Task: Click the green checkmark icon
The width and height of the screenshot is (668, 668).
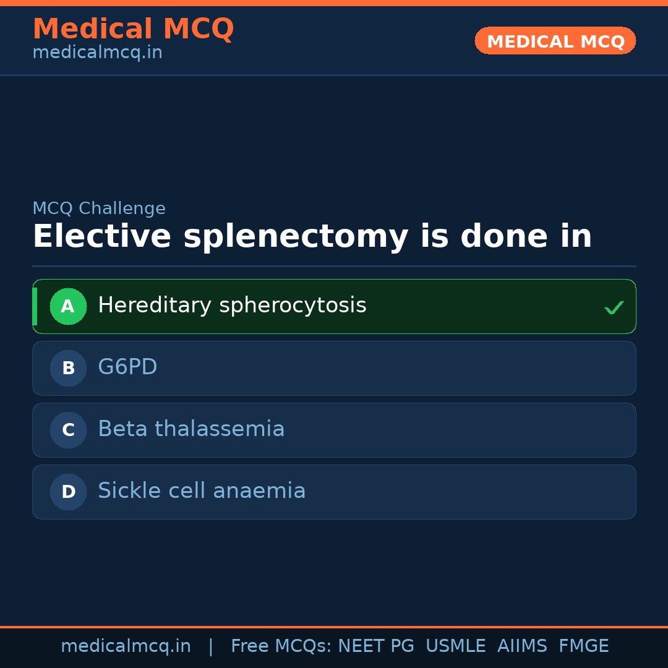Action: [x=614, y=307]
